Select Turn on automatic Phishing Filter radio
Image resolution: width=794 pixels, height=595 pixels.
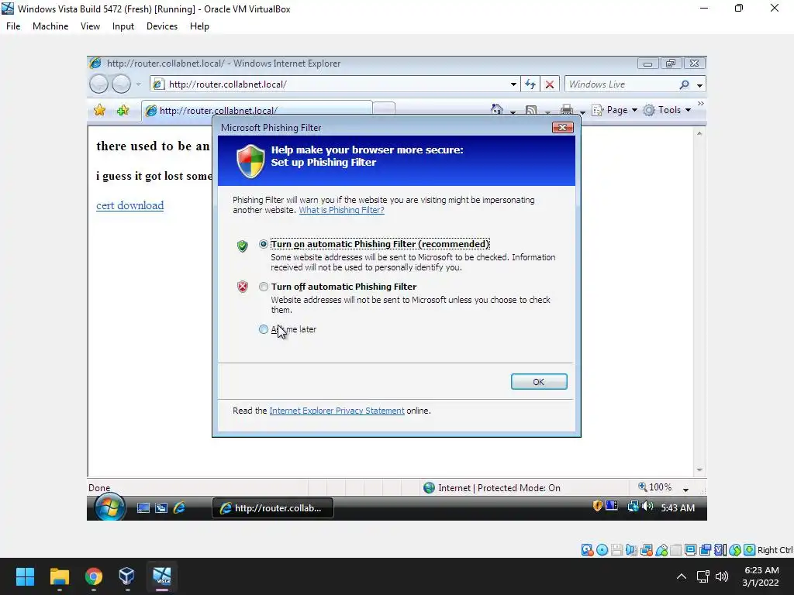[264, 244]
